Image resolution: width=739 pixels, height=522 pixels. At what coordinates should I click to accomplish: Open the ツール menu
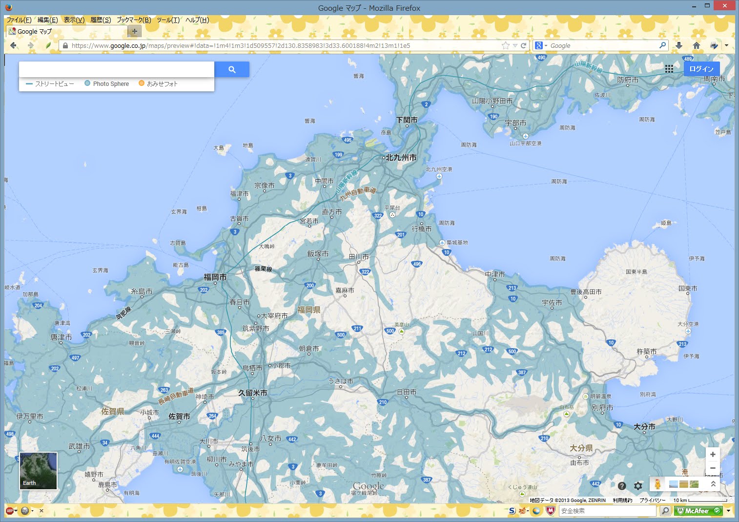coord(168,20)
